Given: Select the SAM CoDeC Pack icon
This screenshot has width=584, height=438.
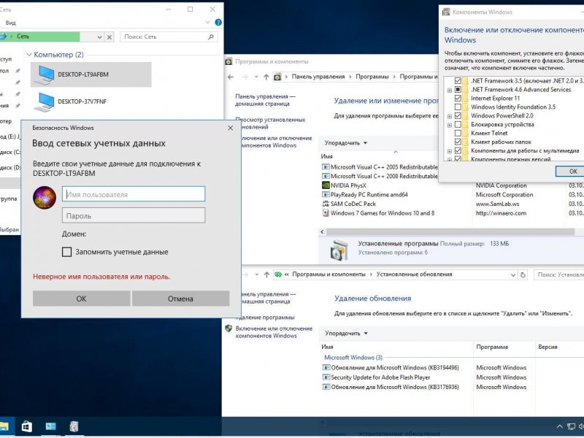Looking at the screenshot, I should point(326,204).
